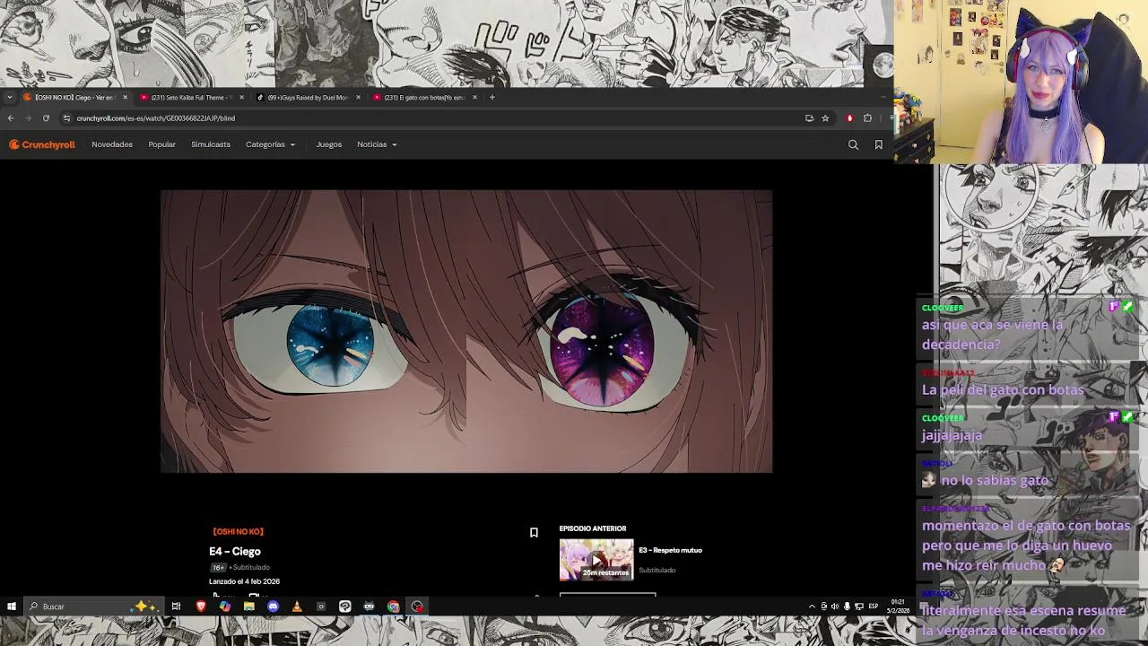Close the Seto Kaiba Full Theme tab
1148x646 pixels.
pos(241,97)
